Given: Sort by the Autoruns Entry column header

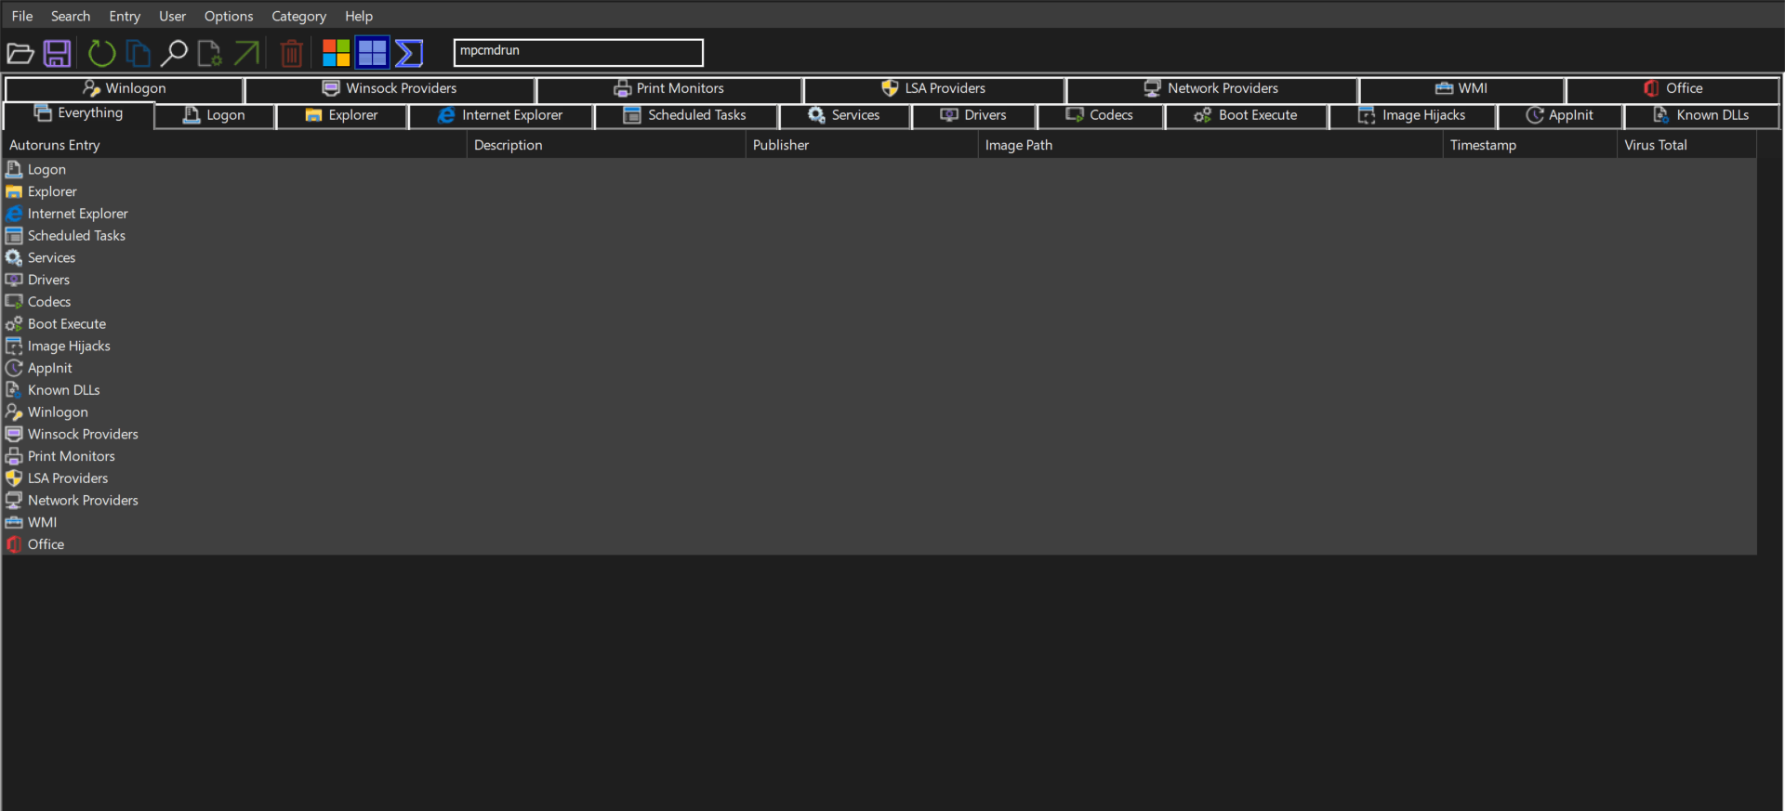Looking at the screenshot, I should pyautogui.click(x=234, y=145).
